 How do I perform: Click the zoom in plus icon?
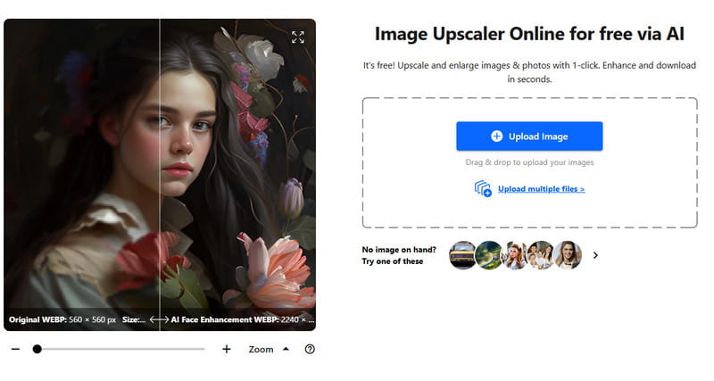click(x=227, y=349)
